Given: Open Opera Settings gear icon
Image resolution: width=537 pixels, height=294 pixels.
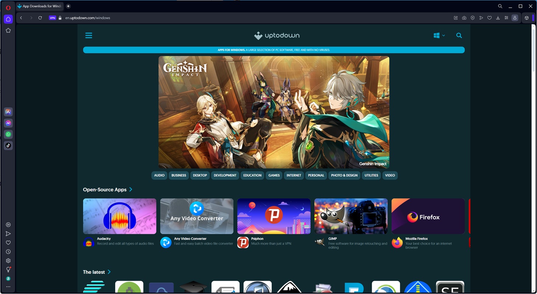Looking at the screenshot, I should (x=8, y=261).
